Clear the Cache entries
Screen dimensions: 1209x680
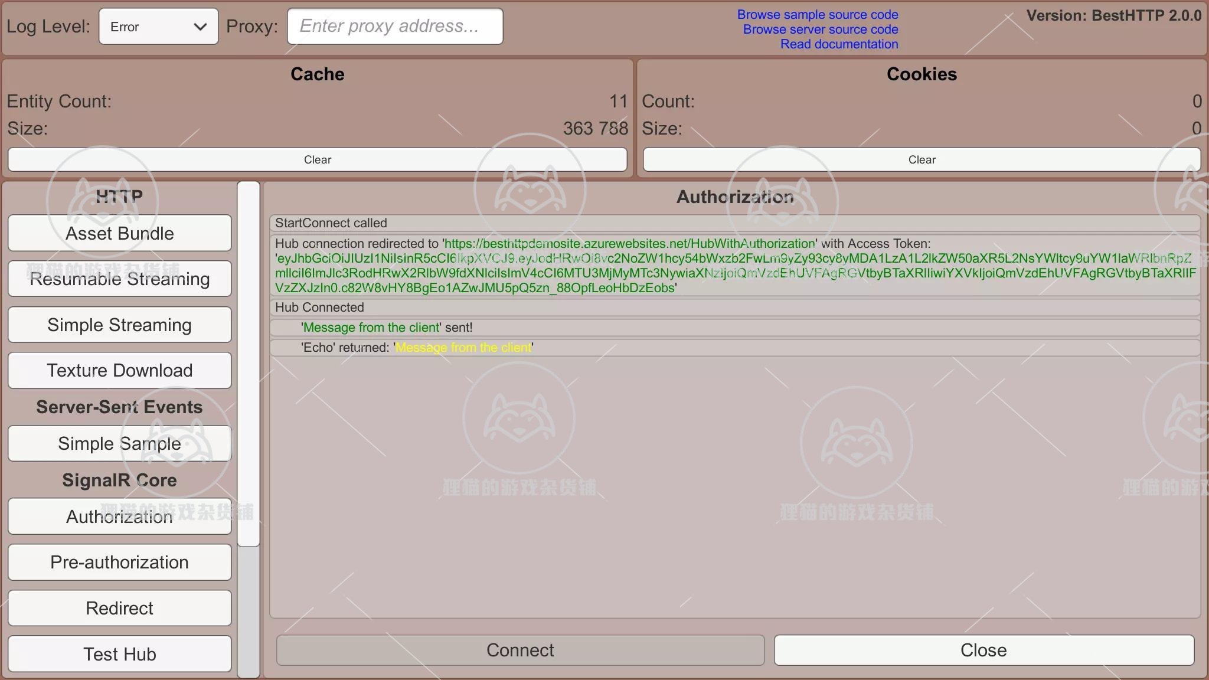pyautogui.click(x=317, y=159)
